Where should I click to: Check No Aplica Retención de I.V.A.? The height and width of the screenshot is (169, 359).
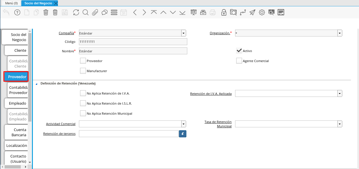click(x=83, y=93)
